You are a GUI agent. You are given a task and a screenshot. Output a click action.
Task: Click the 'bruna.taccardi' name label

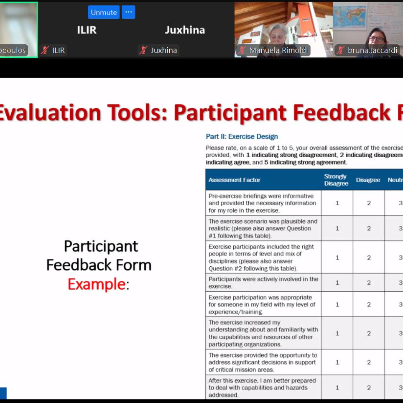[372, 50]
